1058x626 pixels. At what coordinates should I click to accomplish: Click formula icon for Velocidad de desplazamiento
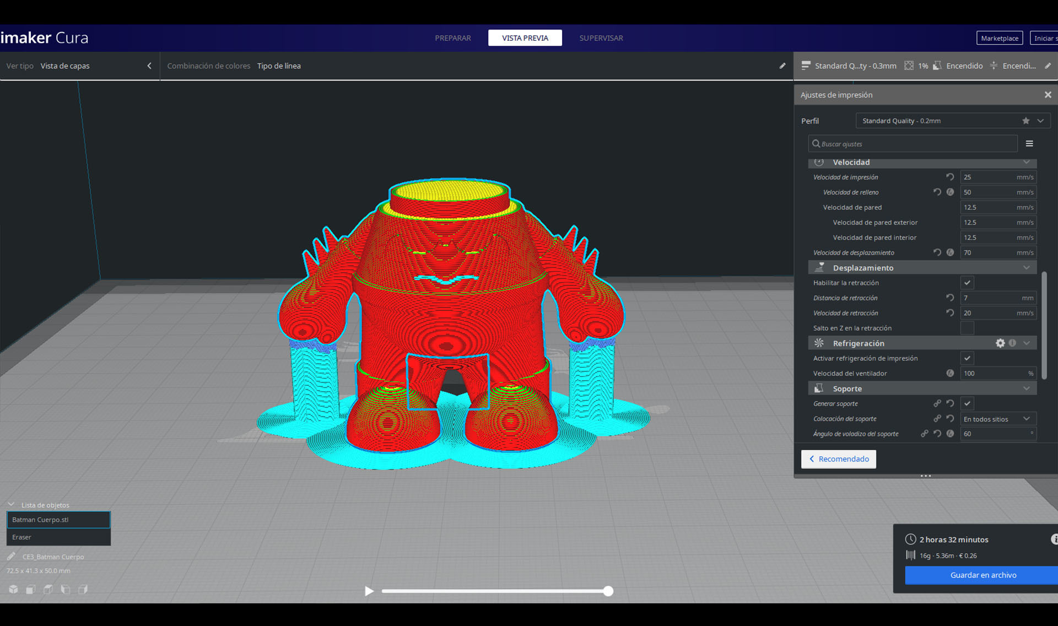[950, 252]
